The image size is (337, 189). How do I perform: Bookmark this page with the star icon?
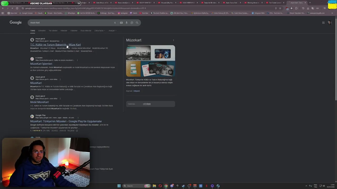click(x=280, y=8)
